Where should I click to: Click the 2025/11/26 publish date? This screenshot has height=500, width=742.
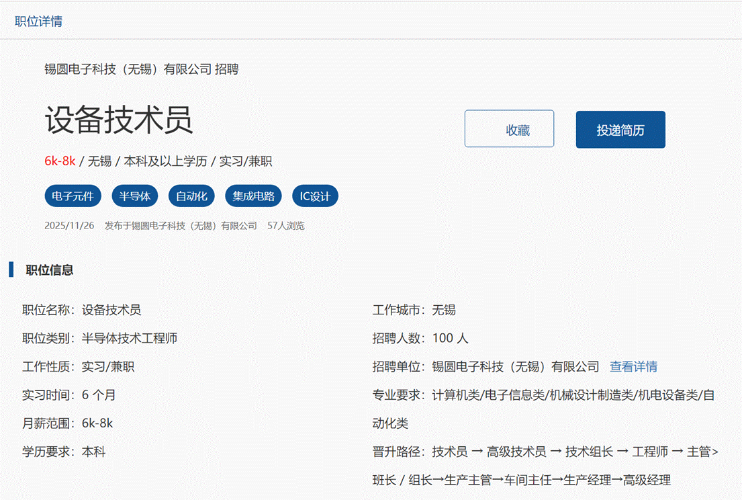pyautogui.click(x=69, y=226)
